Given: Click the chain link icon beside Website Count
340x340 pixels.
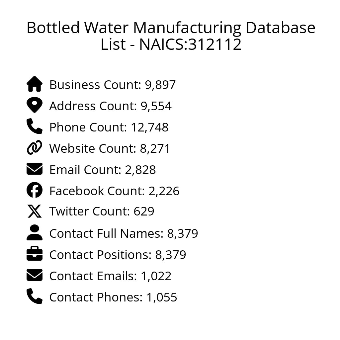Looking at the screenshot, I should [x=35, y=148].
